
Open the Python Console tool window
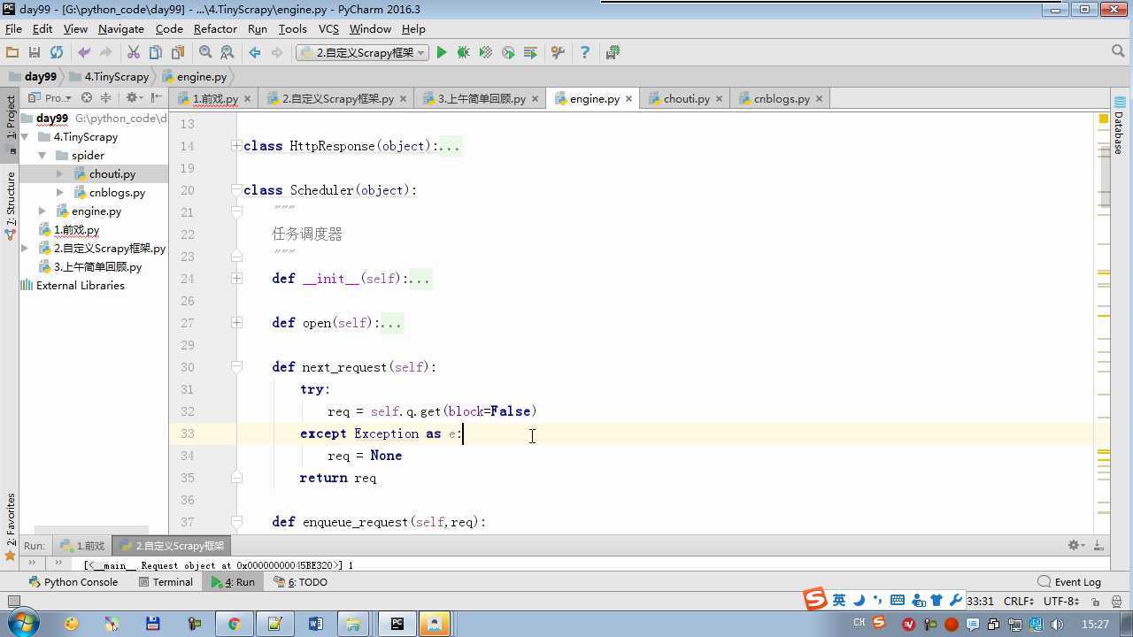[x=73, y=582]
